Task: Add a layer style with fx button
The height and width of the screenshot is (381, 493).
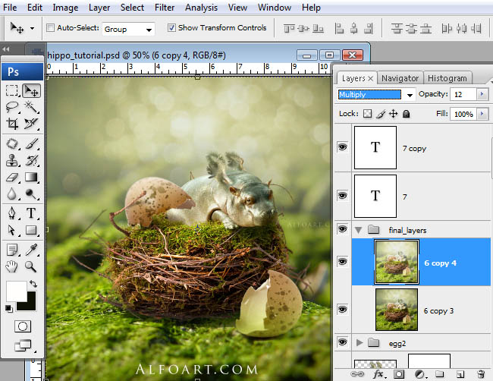Action: (x=378, y=374)
